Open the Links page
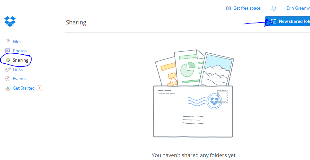Viewport: 310px width, 160px height. point(18,69)
